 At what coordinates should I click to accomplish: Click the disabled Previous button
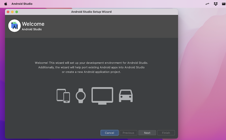(x=128, y=133)
